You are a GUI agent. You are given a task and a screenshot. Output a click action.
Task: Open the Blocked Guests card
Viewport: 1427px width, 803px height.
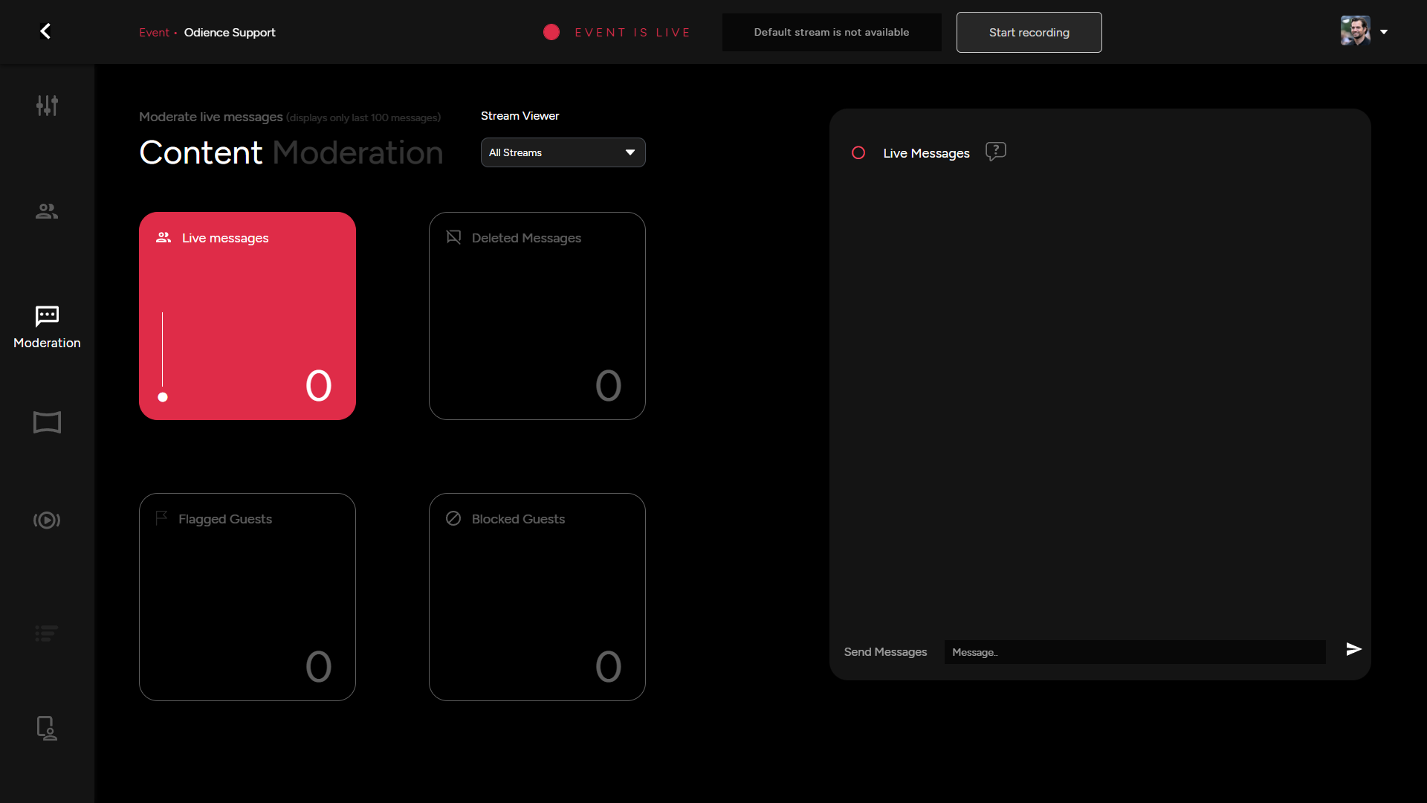(x=537, y=596)
